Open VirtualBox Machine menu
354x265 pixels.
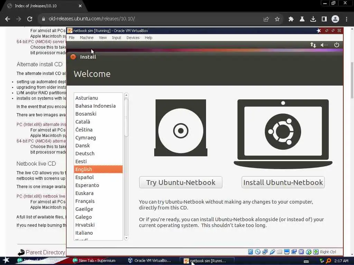click(87, 38)
